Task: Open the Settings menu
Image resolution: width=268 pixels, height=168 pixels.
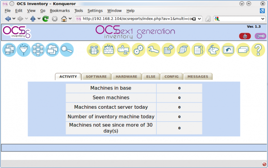Action: pyautogui.click(x=95, y=11)
